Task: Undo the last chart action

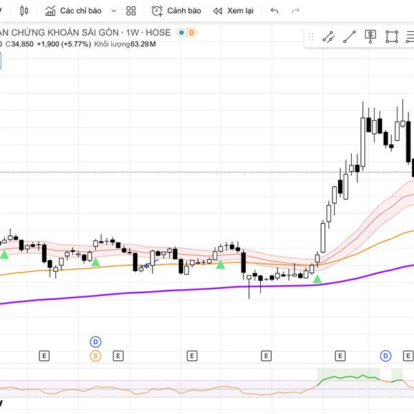Action: [275, 11]
